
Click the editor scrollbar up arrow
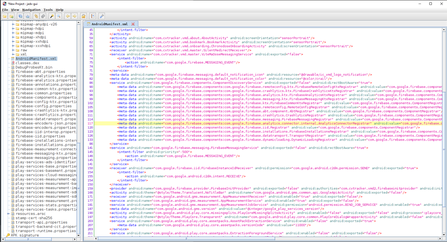[444, 29]
